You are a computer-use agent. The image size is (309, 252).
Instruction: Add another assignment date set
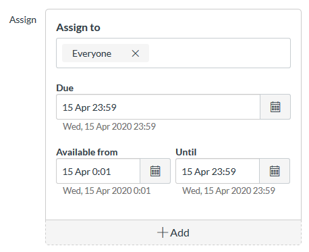(173, 232)
